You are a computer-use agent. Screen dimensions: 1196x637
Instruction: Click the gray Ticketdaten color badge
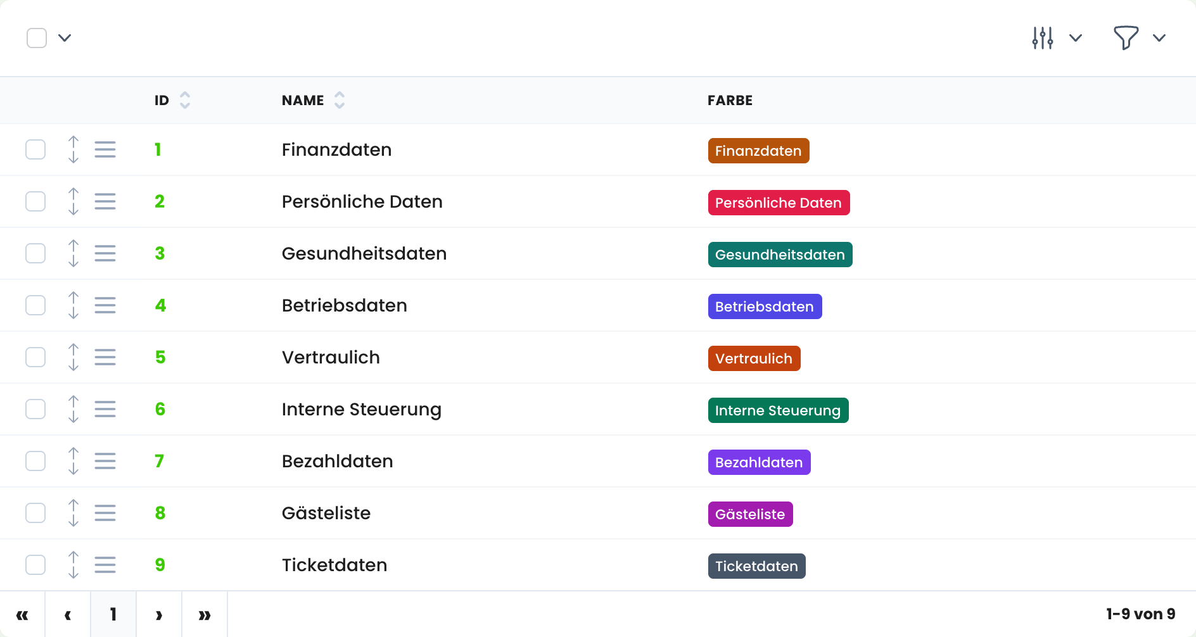click(756, 566)
